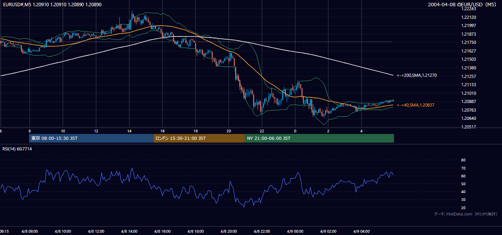502x235 pixels.
Task: Click the Tokyo 08:00-15:30 JST session bar
Action: (x=91, y=138)
